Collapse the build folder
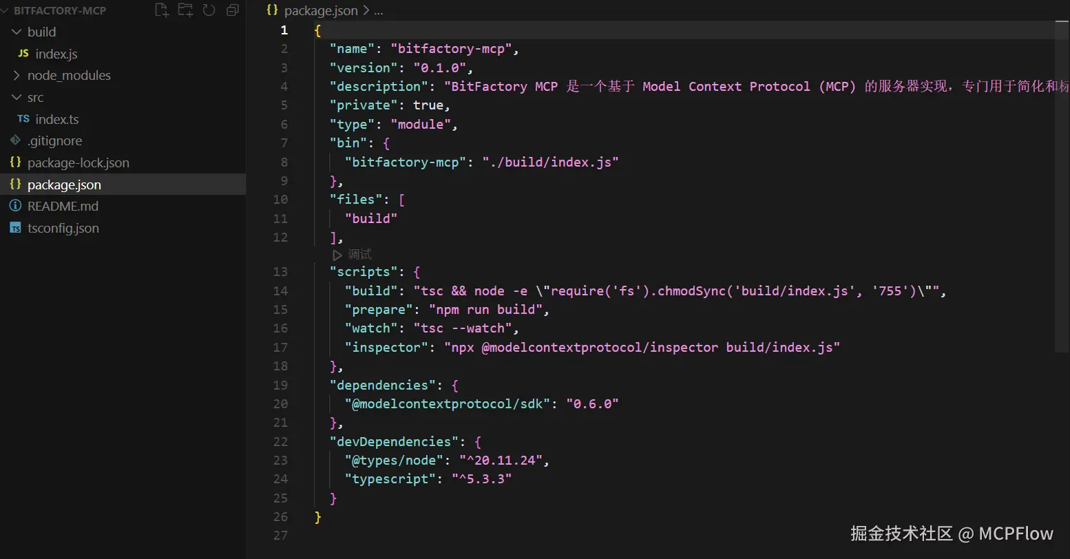 pyautogui.click(x=17, y=32)
